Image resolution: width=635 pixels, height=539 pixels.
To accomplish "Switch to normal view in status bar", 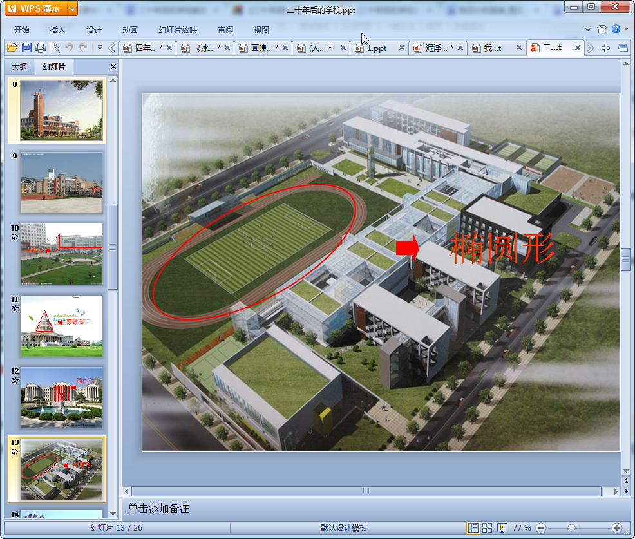I will 473,527.
